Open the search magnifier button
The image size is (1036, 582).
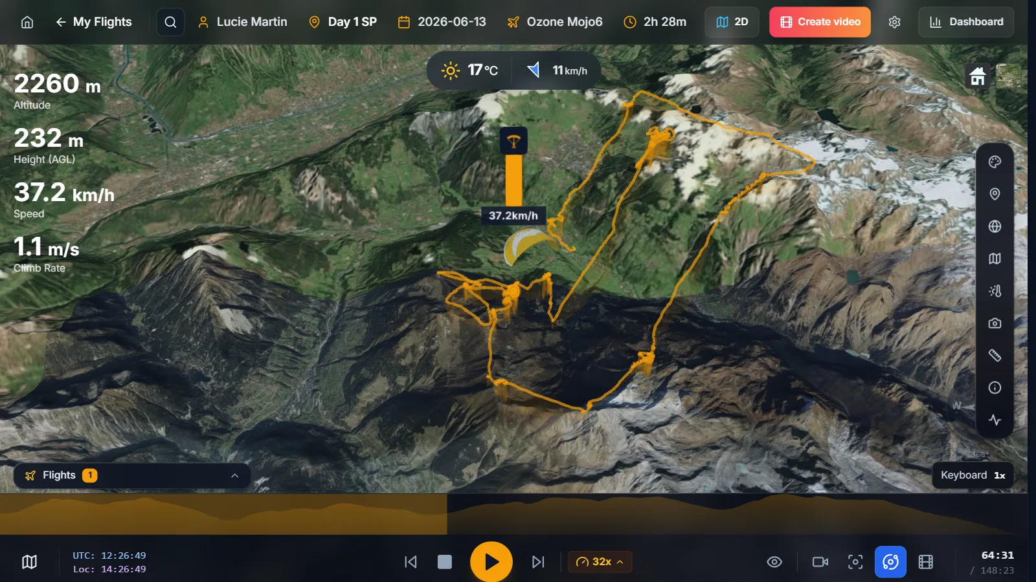pyautogui.click(x=170, y=22)
